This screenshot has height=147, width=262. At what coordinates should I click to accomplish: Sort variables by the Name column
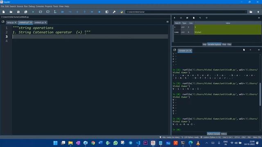[177, 23]
